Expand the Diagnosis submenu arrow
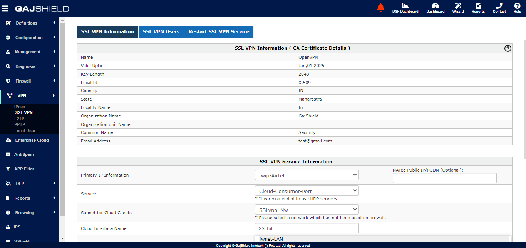Viewport: 526px width, 248px height. (54, 66)
